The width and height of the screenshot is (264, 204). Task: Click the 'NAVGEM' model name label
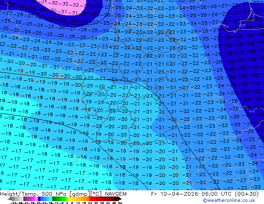pyautogui.click(x=115, y=194)
